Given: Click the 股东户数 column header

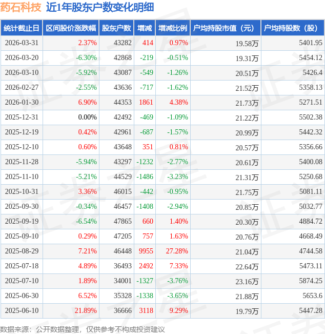Looking at the screenshot, I should 116,28.
